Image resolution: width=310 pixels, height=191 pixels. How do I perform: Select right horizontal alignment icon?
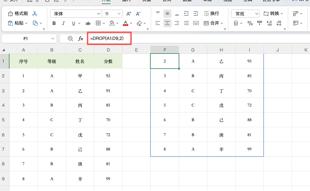pyautogui.click(x=177, y=23)
